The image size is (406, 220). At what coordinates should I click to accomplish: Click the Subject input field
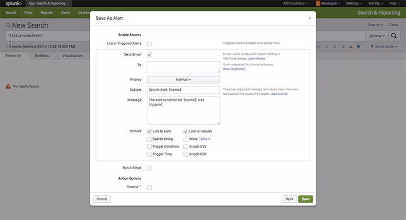[x=183, y=90]
